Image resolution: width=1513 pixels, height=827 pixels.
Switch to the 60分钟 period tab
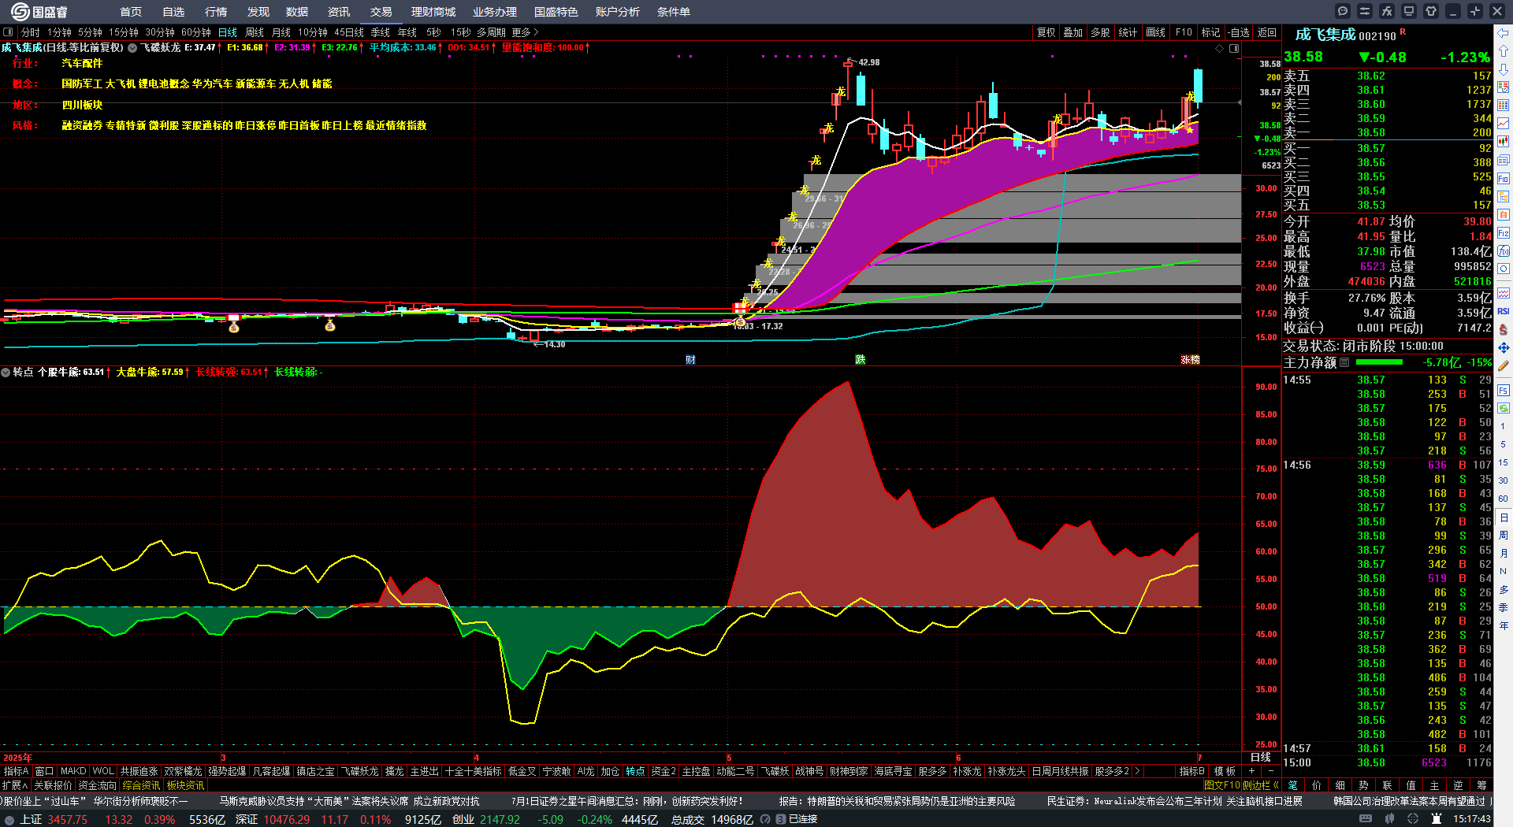196,32
